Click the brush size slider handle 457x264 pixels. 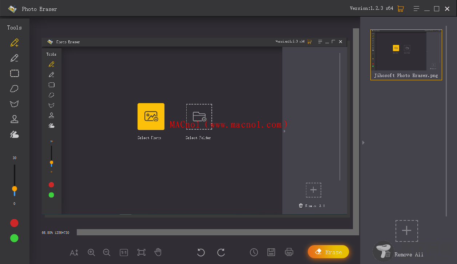[x=15, y=189]
